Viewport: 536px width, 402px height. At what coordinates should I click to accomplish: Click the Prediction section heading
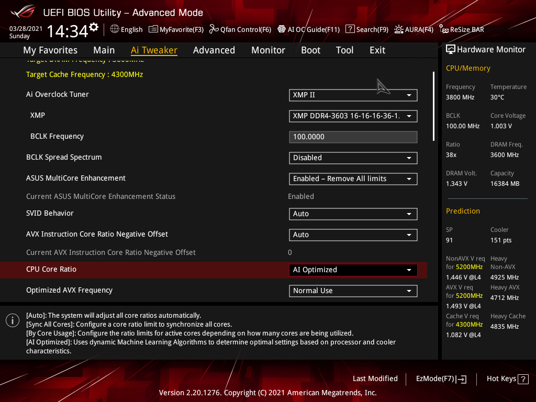click(463, 211)
